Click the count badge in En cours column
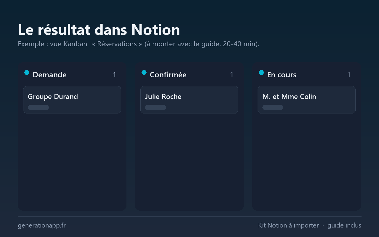The height and width of the screenshot is (237, 379). (349, 75)
